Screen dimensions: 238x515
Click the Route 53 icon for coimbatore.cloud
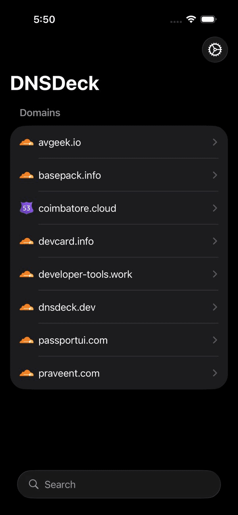point(27,208)
